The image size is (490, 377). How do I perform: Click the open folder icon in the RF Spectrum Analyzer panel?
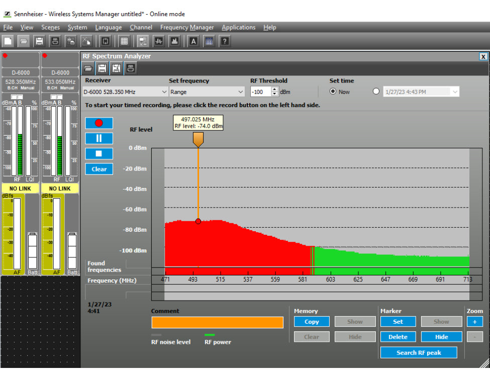[88, 68]
